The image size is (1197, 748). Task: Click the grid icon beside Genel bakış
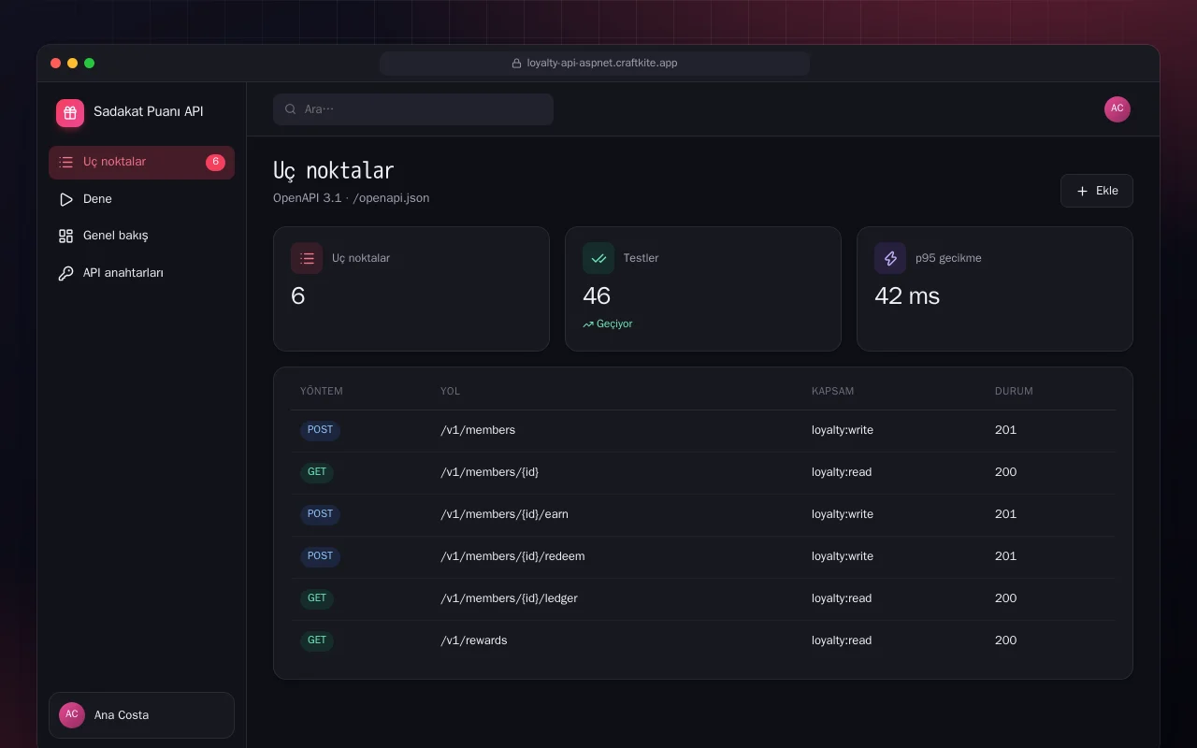(65, 236)
